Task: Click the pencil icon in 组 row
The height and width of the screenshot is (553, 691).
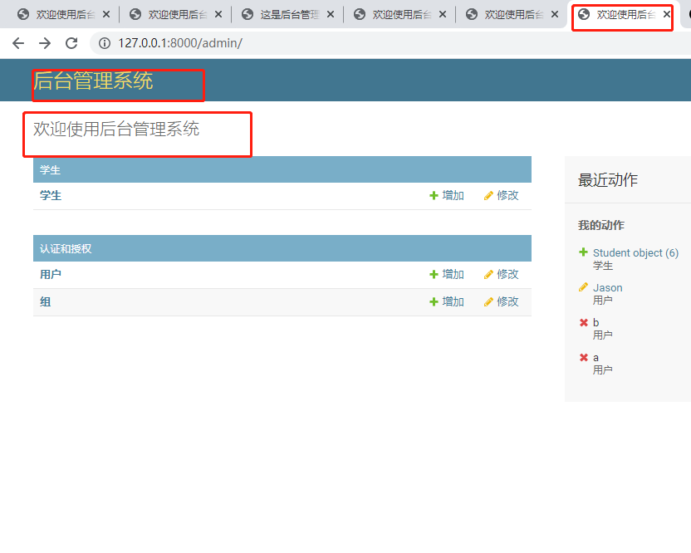Action: click(488, 302)
